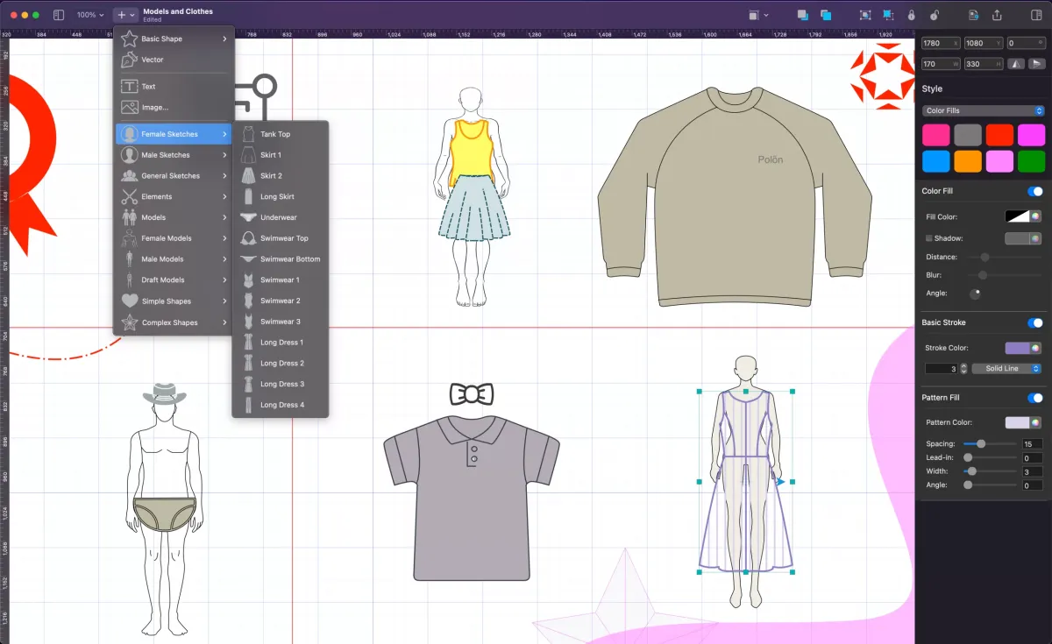Pick the magenta swatch under Color Fills
The image size is (1052, 644).
tap(1032, 134)
